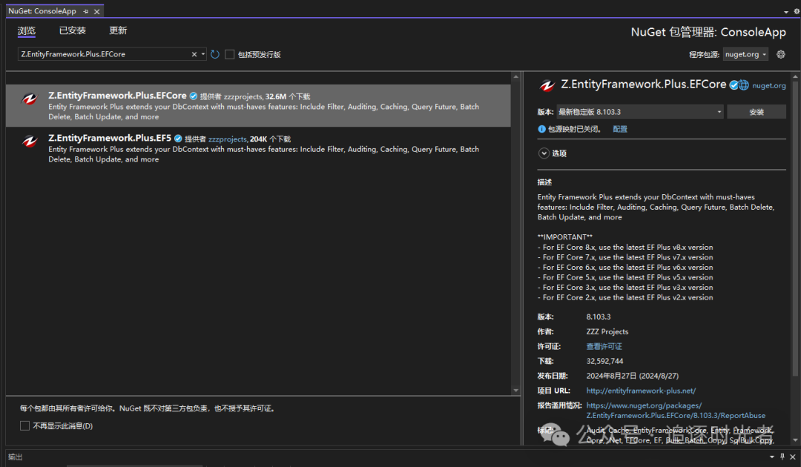Click verified badge beside EFCore list title
The image size is (801, 467).
coord(194,96)
